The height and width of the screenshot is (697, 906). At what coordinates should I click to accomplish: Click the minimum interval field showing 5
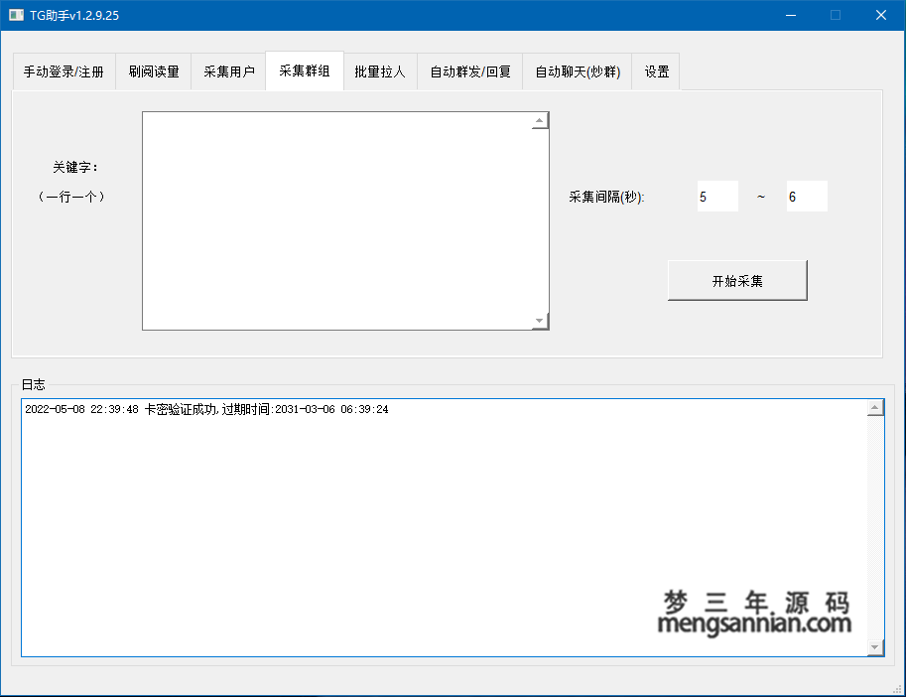coord(717,197)
